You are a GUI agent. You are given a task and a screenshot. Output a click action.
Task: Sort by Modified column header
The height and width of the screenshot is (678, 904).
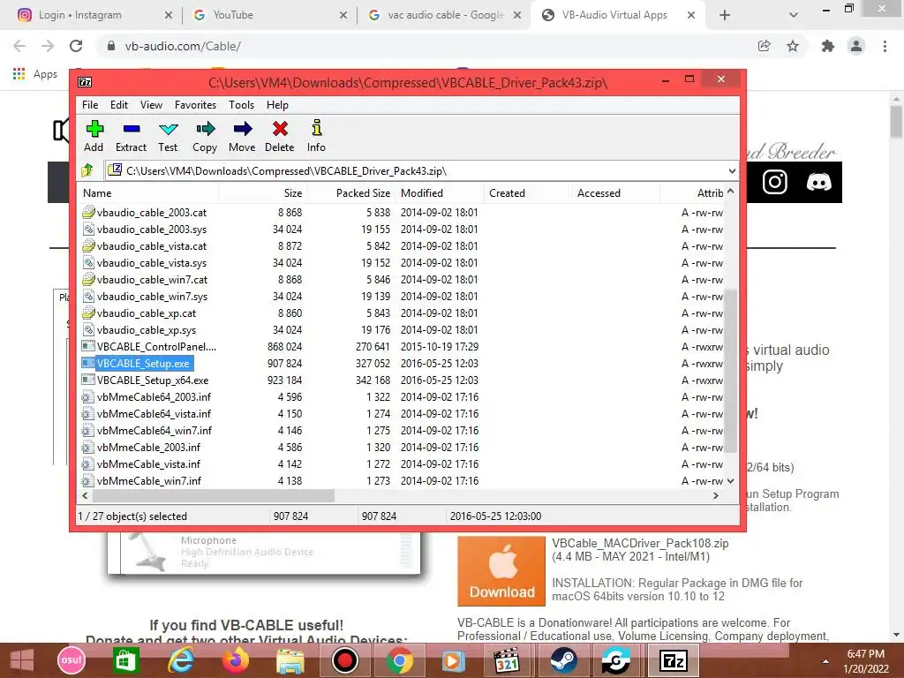tap(440, 193)
